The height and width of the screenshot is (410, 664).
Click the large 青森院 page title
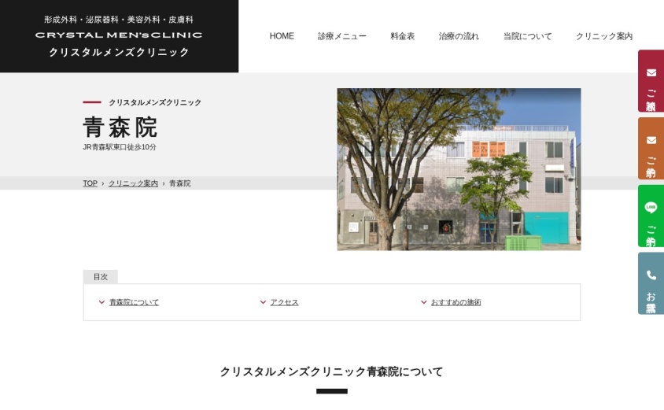[x=120, y=127]
